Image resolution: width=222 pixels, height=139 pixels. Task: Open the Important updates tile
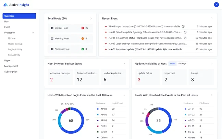[174, 77]
